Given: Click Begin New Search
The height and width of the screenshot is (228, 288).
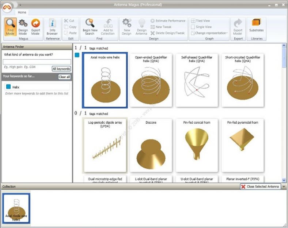Looking at the screenshot, I should [90, 27].
